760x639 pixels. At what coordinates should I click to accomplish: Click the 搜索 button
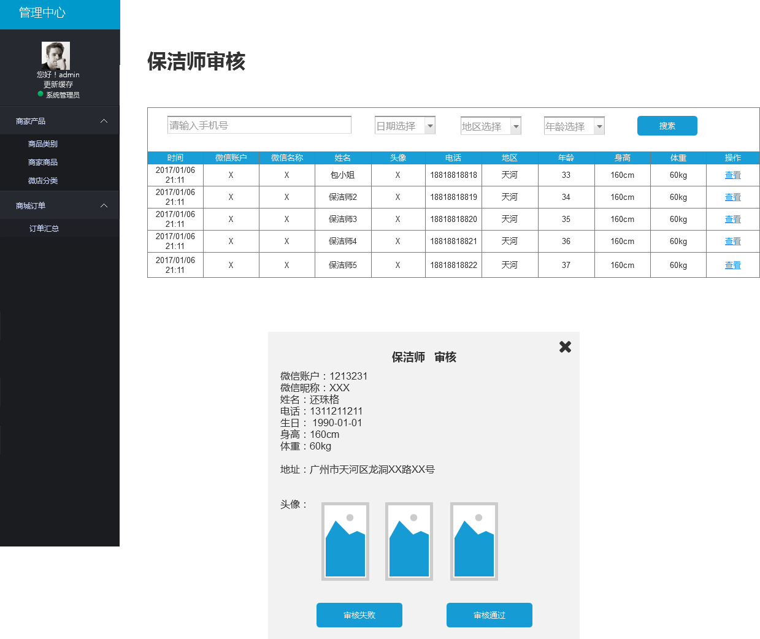pos(667,126)
